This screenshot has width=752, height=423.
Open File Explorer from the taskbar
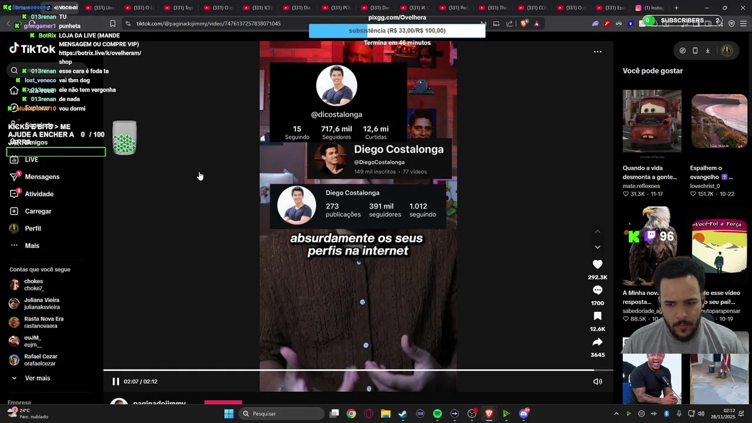pos(385,414)
